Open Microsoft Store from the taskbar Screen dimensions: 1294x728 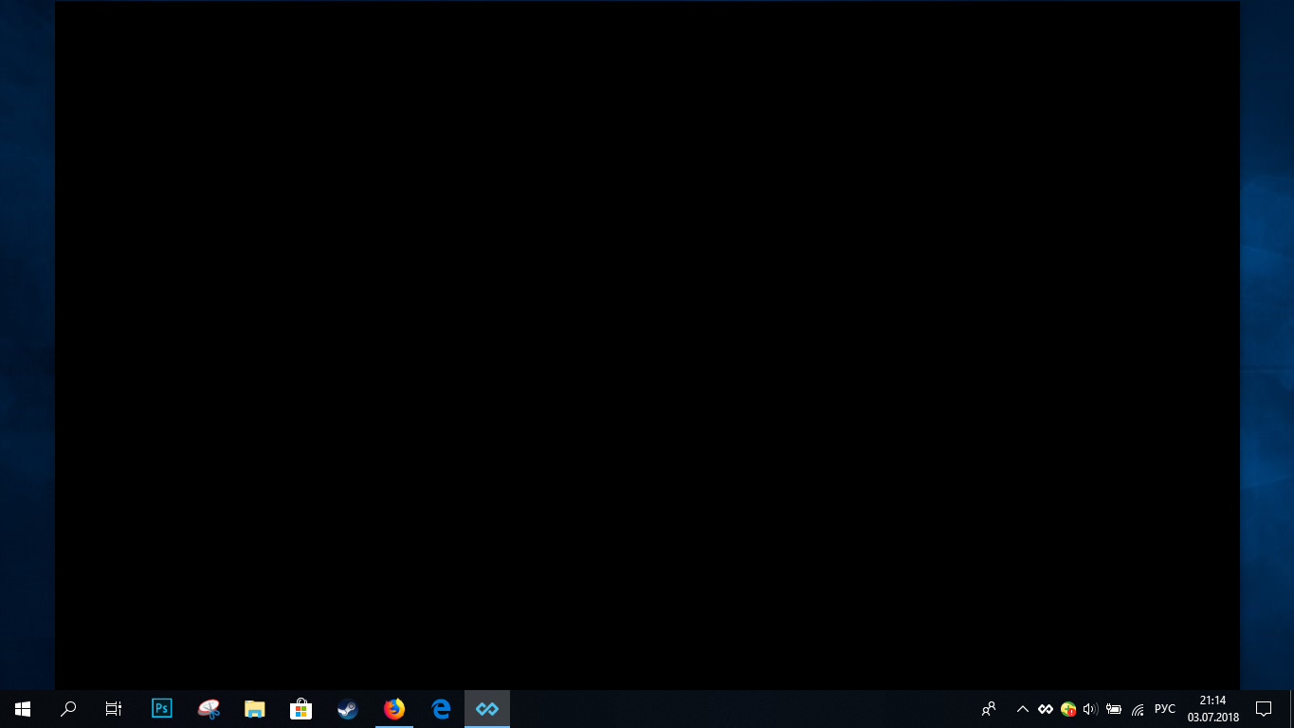pos(301,709)
